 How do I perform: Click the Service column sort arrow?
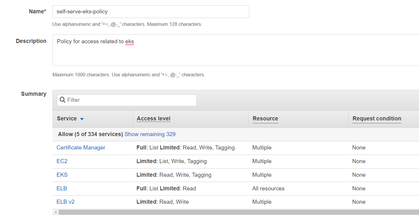point(82,119)
